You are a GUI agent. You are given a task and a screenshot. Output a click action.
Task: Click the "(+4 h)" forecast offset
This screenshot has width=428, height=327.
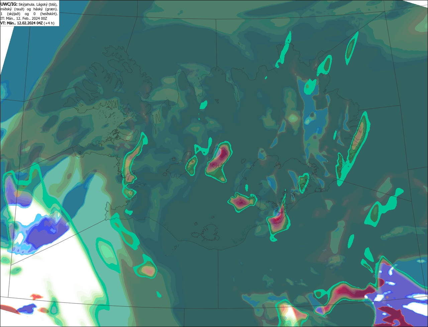click(49, 23)
